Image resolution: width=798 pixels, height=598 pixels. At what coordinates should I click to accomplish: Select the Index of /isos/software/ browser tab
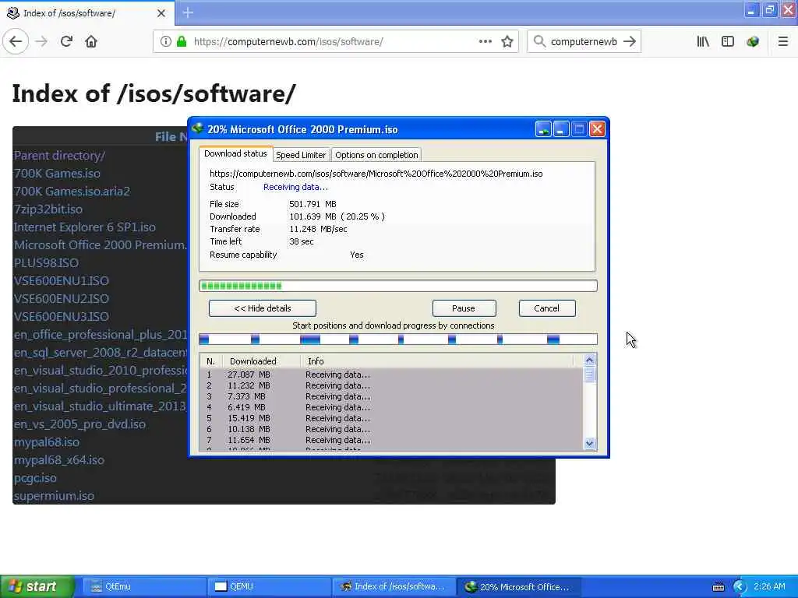pos(87,13)
